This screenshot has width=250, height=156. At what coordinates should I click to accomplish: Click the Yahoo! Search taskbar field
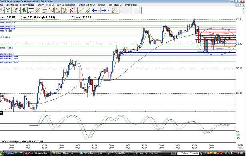tap(188, 153)
